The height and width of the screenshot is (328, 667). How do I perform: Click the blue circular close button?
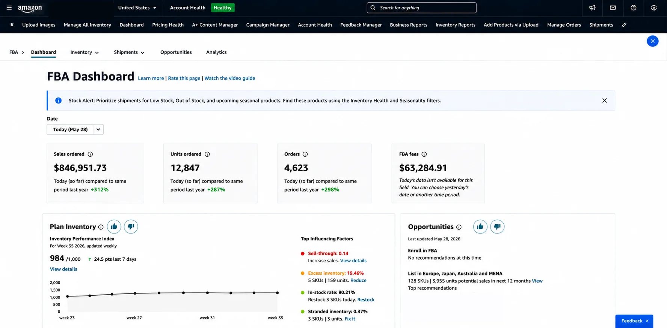click(x=652, y=41)
